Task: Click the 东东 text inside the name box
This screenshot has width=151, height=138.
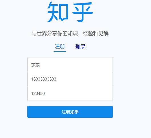Action: (x=35, y=65)
